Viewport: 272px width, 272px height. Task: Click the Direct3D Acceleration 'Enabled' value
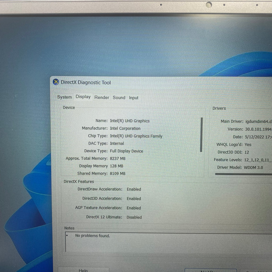point(134,199)
